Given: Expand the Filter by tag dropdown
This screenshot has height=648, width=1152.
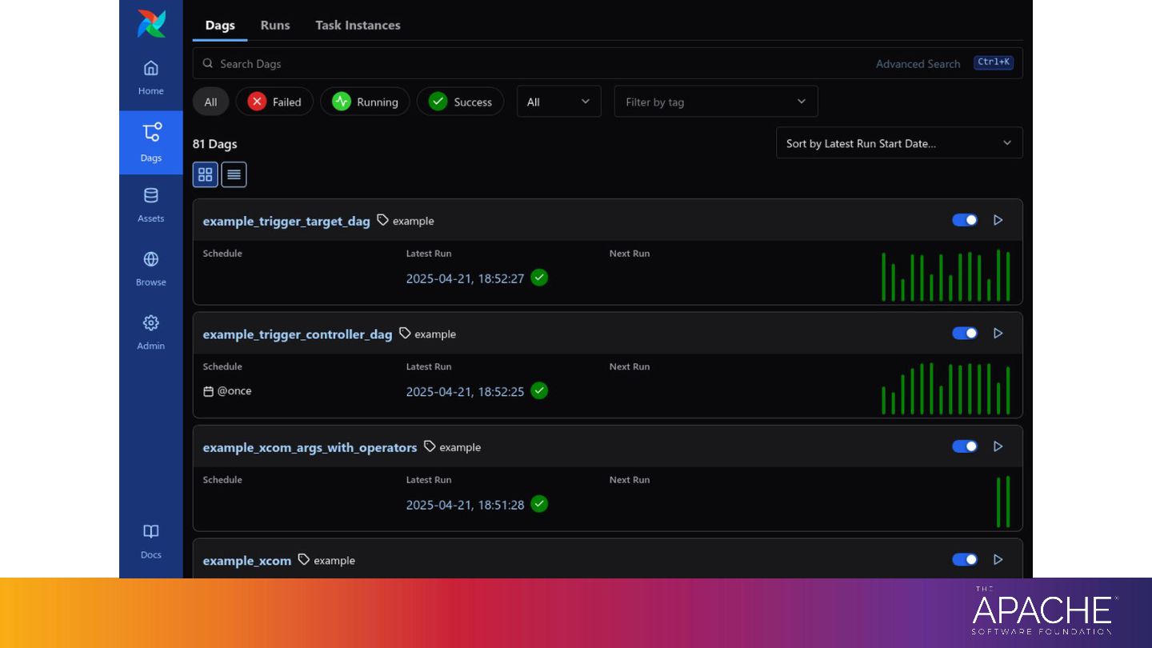Looking at the screenshot, I should pyautogui.click(x=716, y=102).
